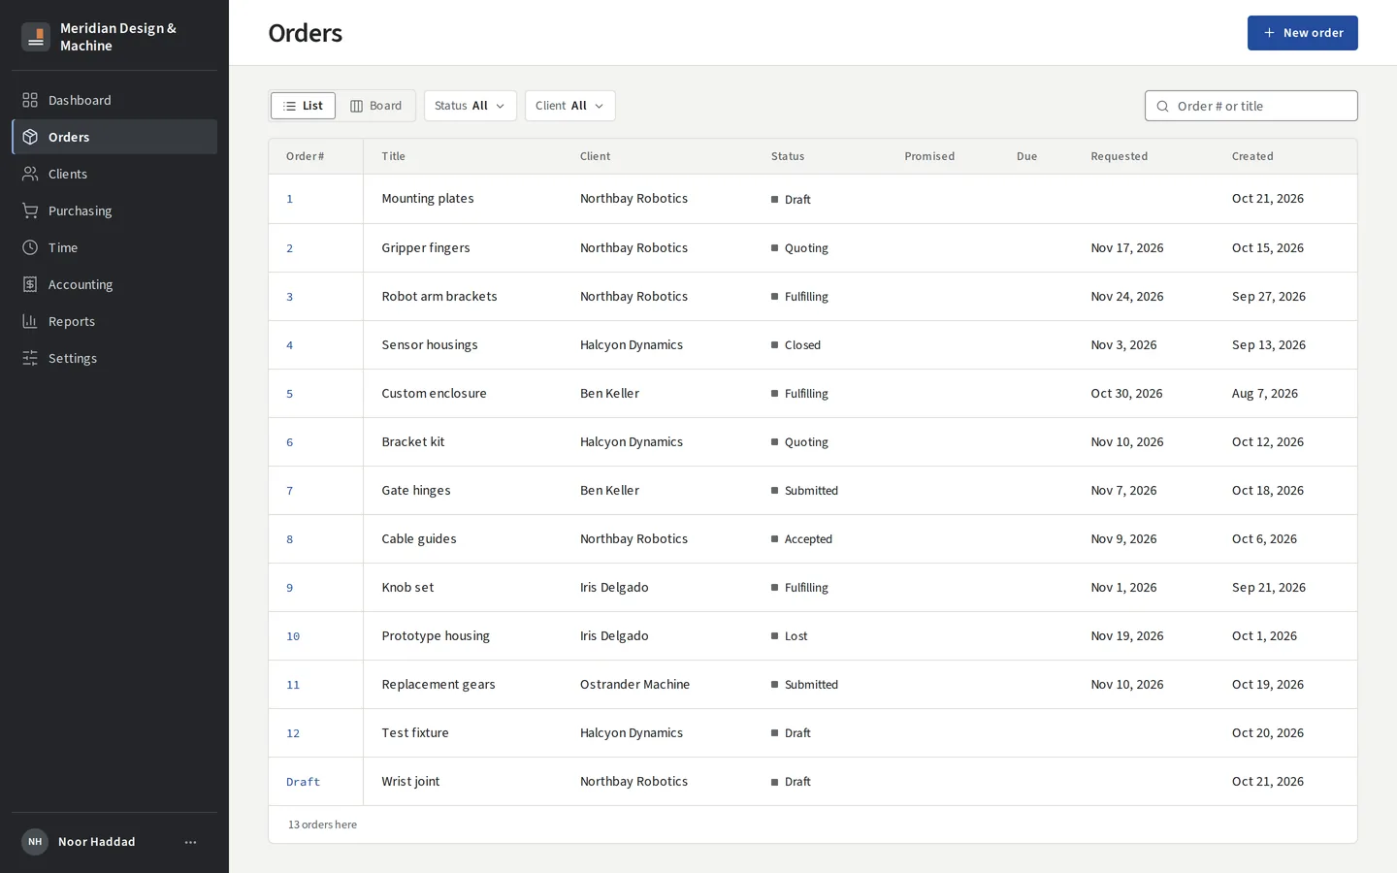Click the Title column header

tap(393, 156)
